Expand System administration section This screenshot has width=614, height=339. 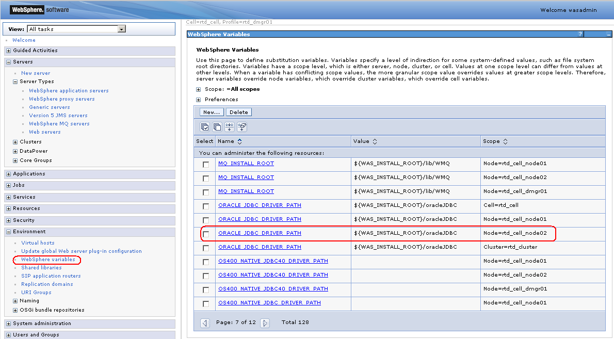(9, 324)
